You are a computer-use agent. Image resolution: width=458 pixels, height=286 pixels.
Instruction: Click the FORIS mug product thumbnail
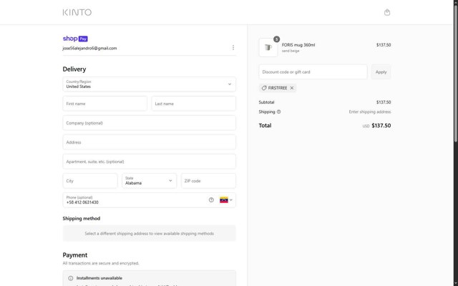click(268, 48)
